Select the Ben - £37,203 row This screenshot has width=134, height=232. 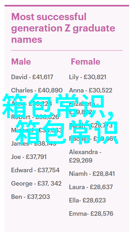coord(30,197)
